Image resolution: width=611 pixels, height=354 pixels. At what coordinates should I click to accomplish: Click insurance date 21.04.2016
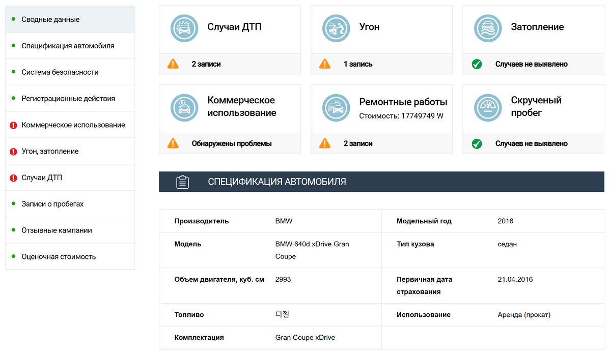pyautogui.click(x=515, y=279)
